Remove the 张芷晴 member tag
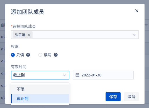The height and width of the screenshot is (108, 149). coord(29,35)
